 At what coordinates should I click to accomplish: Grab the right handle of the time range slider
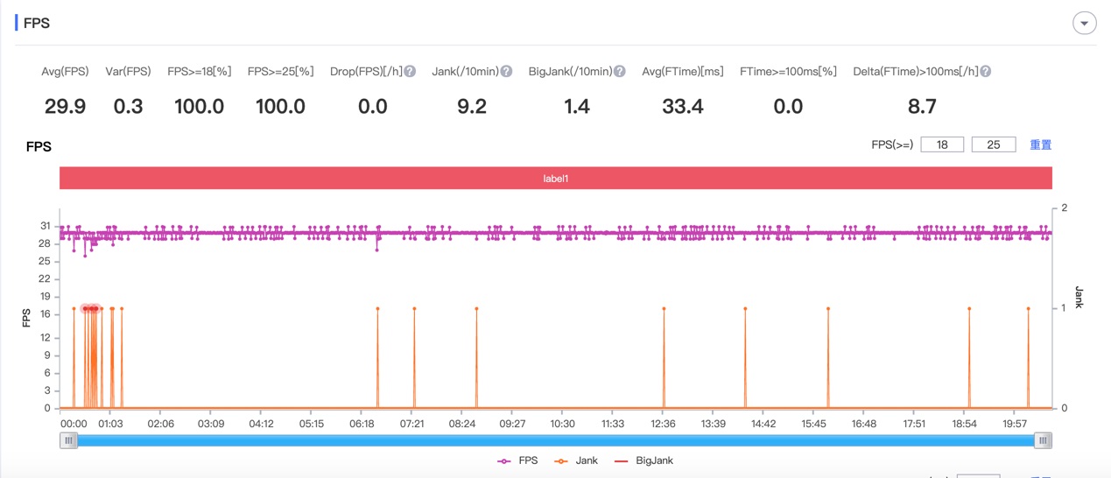click(1042, 441)
